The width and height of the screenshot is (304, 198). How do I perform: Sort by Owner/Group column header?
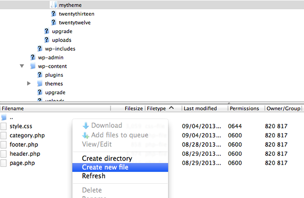[x=283, y=108]
